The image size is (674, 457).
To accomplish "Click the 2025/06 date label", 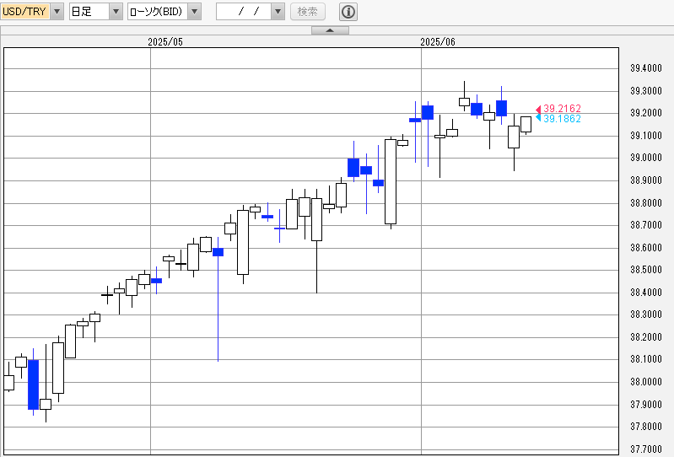I will pyautogui.click(x=438, y=42).
